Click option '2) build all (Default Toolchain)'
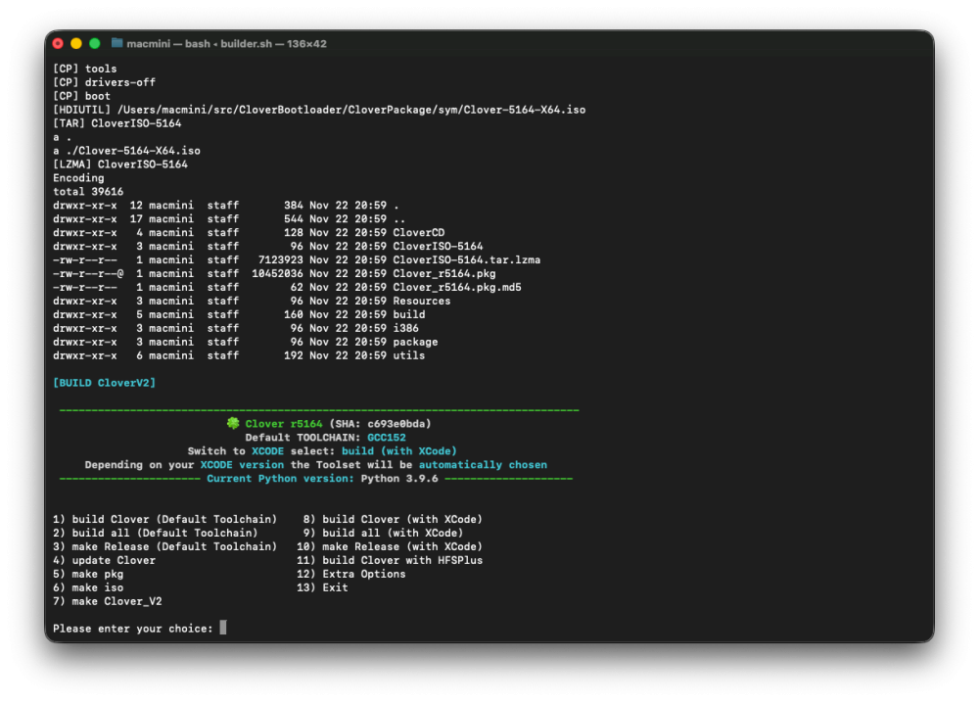The width and height of the screenshot is (979, 702). [x=156, y=533]
